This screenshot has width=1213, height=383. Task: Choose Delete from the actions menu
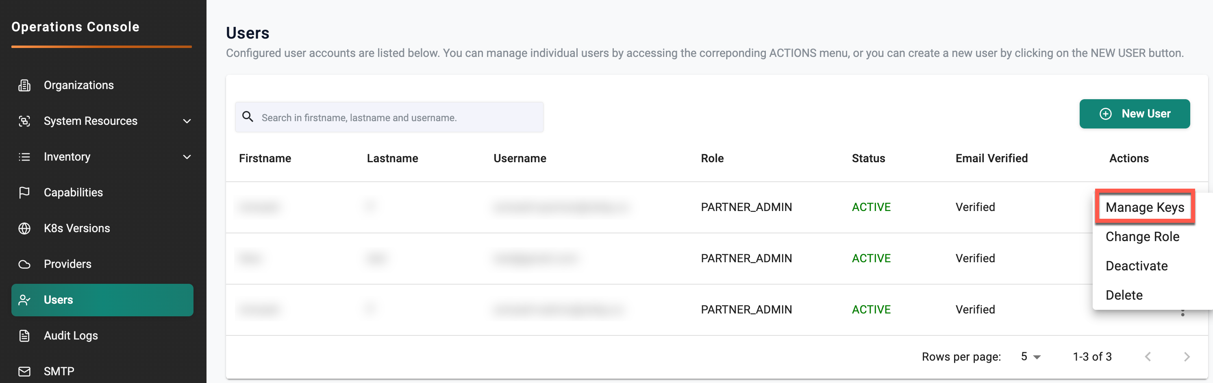click(1124, 295)
